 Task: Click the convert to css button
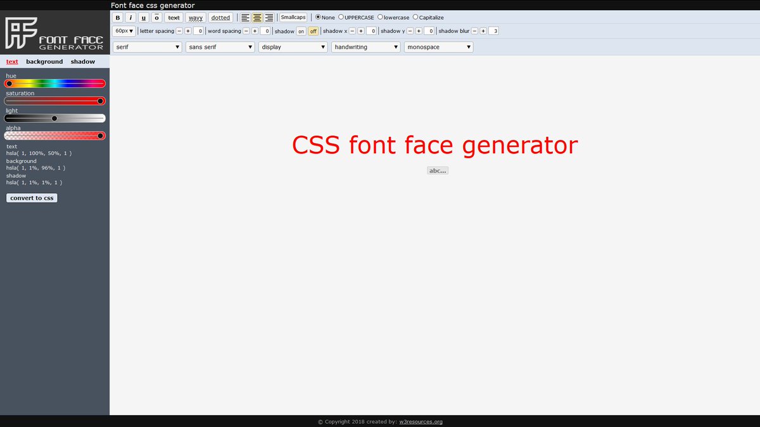coord(32,197)
